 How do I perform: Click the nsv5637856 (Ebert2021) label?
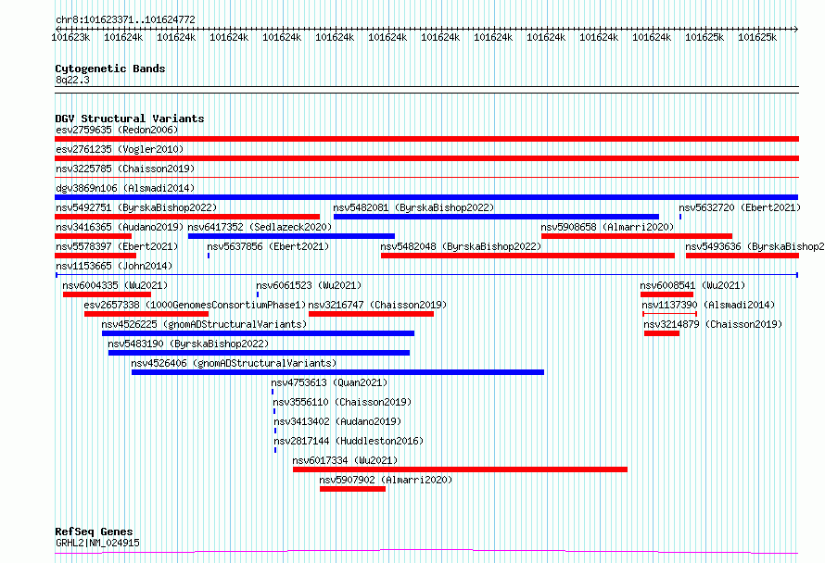tap(268, 246)
